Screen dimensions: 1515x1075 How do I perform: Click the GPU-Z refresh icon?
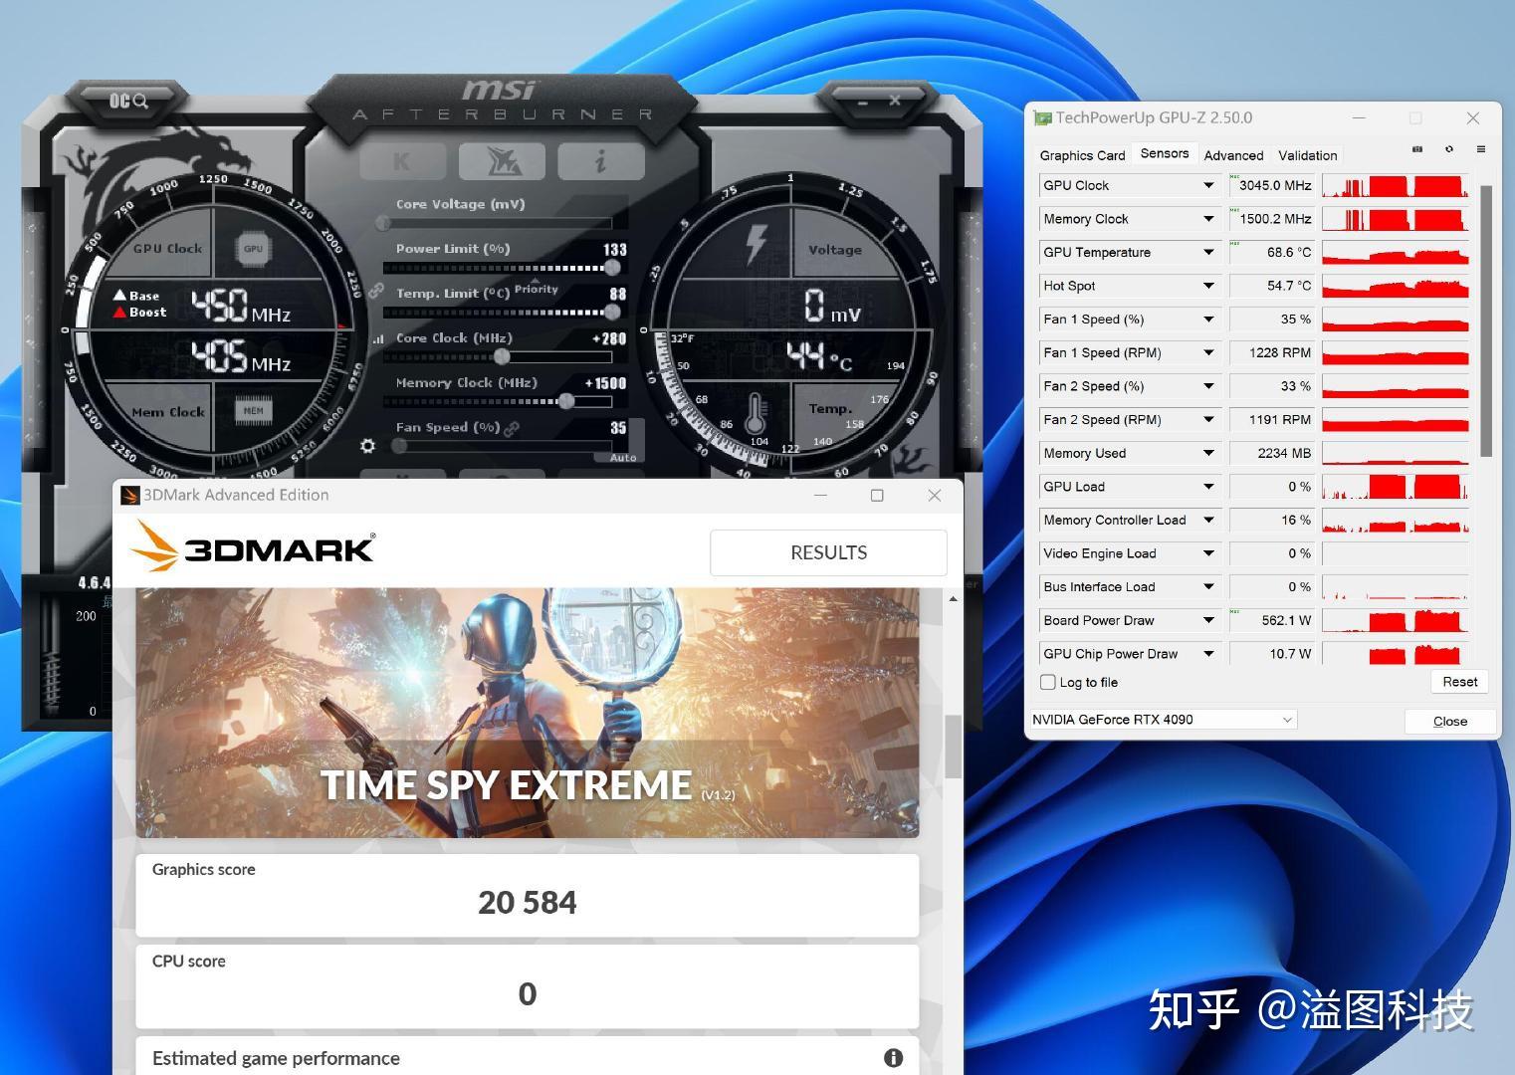point(1449,149)
